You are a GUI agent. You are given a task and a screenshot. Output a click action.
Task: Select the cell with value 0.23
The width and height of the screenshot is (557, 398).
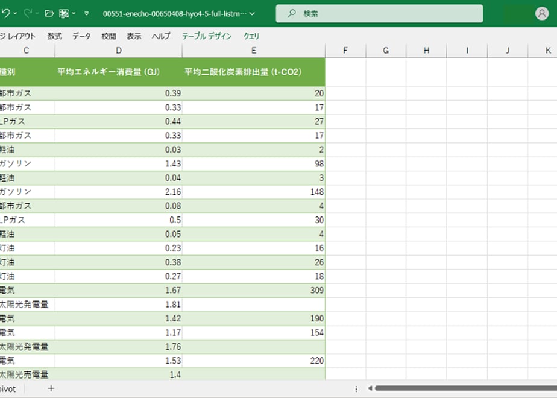tap(119, 248)
